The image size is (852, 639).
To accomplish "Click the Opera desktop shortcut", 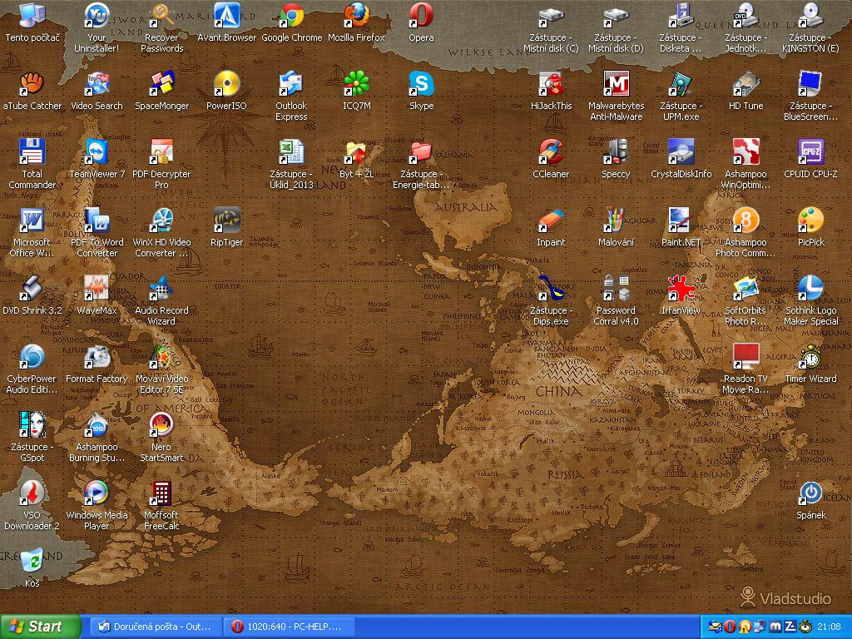I will (421, 15).
